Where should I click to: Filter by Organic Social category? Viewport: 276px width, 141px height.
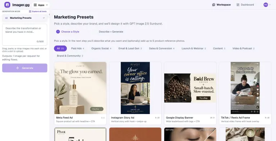point(101,49)
